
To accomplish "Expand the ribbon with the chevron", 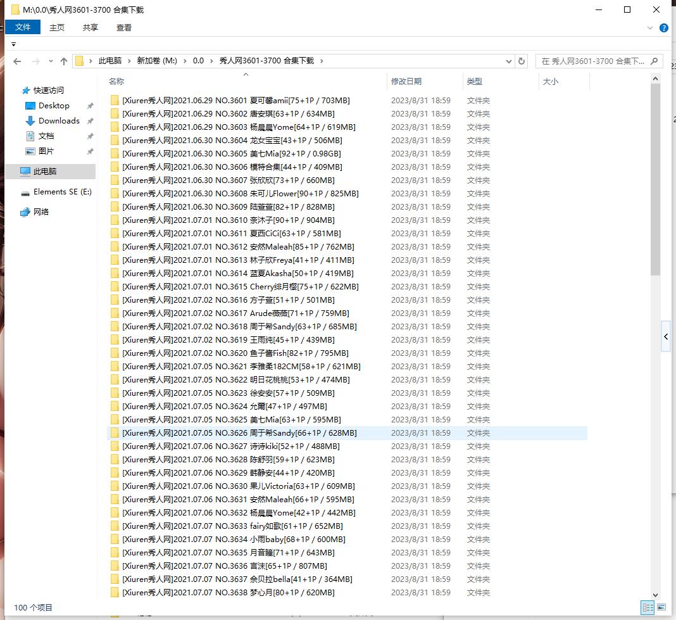I will tap(649, 28).
